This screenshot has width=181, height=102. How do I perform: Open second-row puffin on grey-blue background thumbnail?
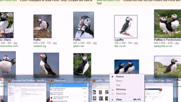(46, 64)
